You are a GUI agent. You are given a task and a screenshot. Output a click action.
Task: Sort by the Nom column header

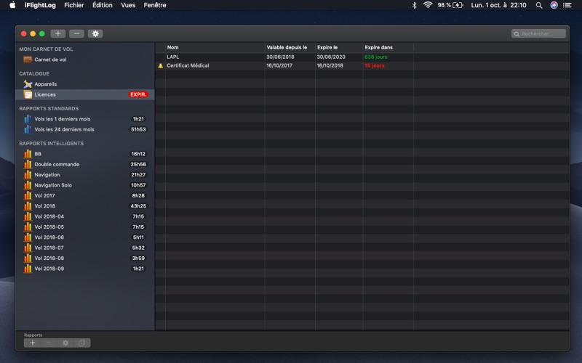pos(215,47)
